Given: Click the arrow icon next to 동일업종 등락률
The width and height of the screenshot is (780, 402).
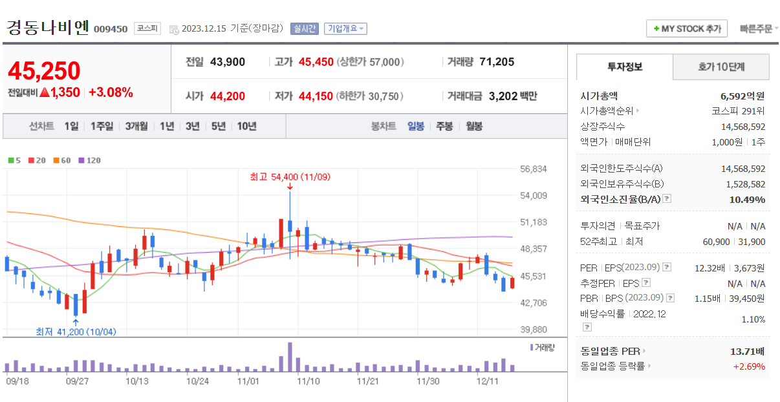Looking at the screenshot, I should tap(649, 366).
